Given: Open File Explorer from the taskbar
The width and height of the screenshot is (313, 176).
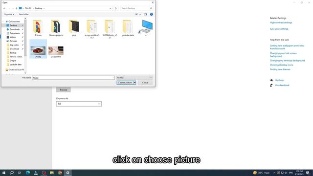Looking at the screenshot, I should pos(52,173).
